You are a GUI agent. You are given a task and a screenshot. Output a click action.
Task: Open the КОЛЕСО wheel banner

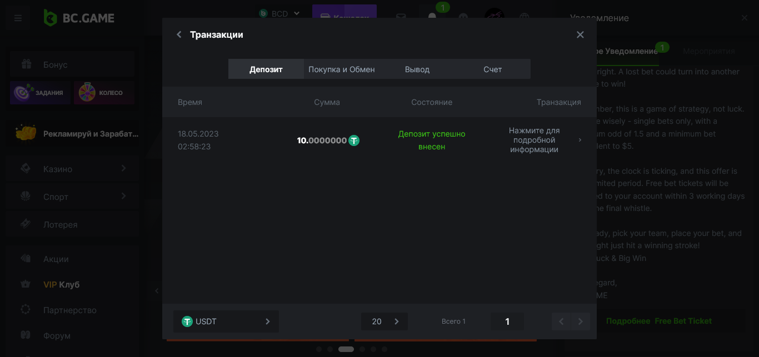(x=104, y=93)
